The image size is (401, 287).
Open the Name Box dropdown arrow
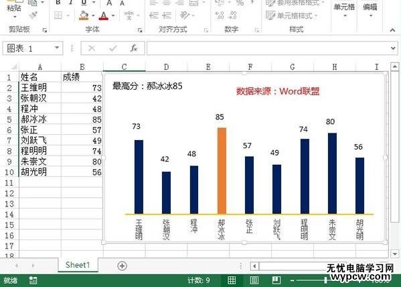pyautogui.click(x=57, y=48)
